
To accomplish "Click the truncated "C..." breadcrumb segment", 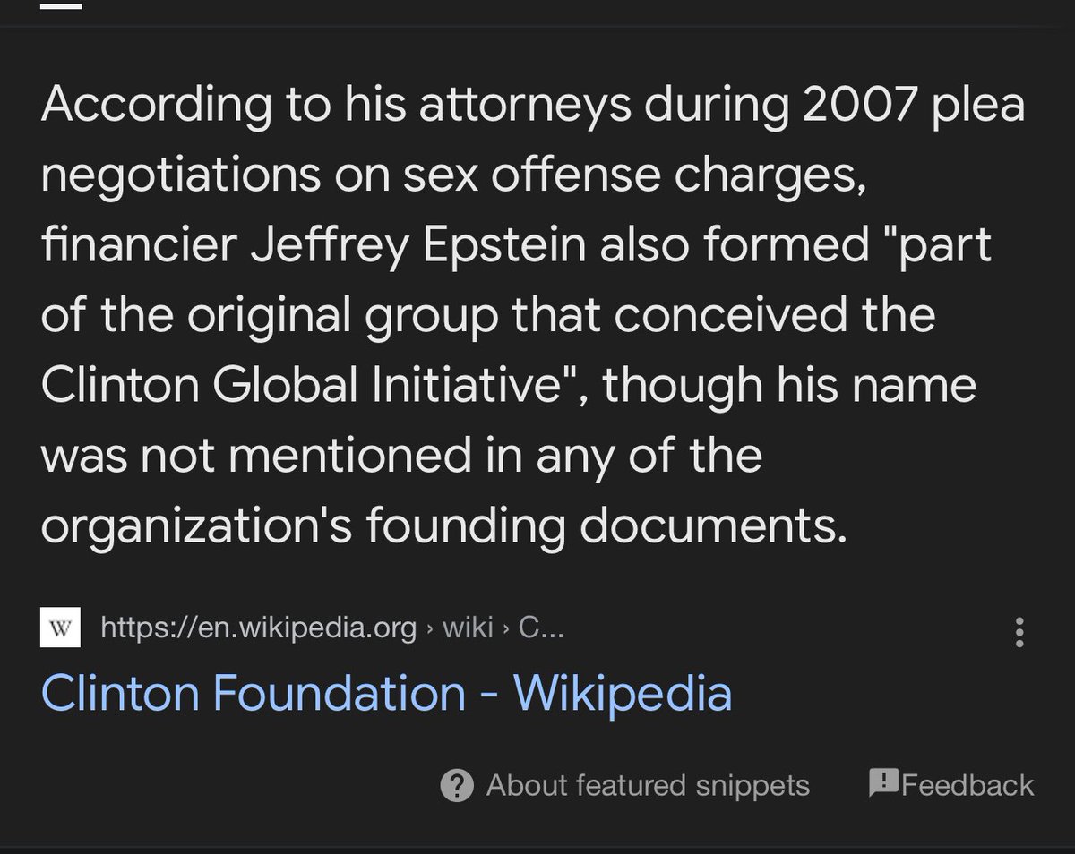I will click(541, 628).
